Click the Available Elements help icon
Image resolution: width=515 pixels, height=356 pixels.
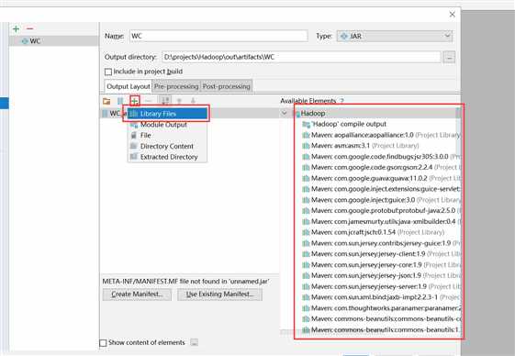coord(341,101)
